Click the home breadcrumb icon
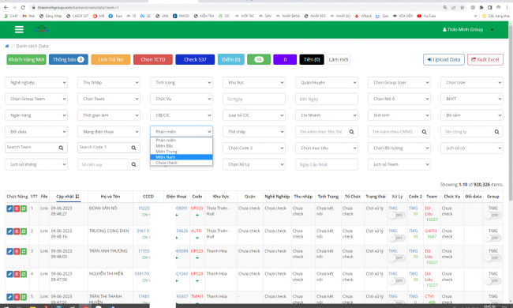The height and width of the screenshot is (308, 513). [x=7, y=46]
